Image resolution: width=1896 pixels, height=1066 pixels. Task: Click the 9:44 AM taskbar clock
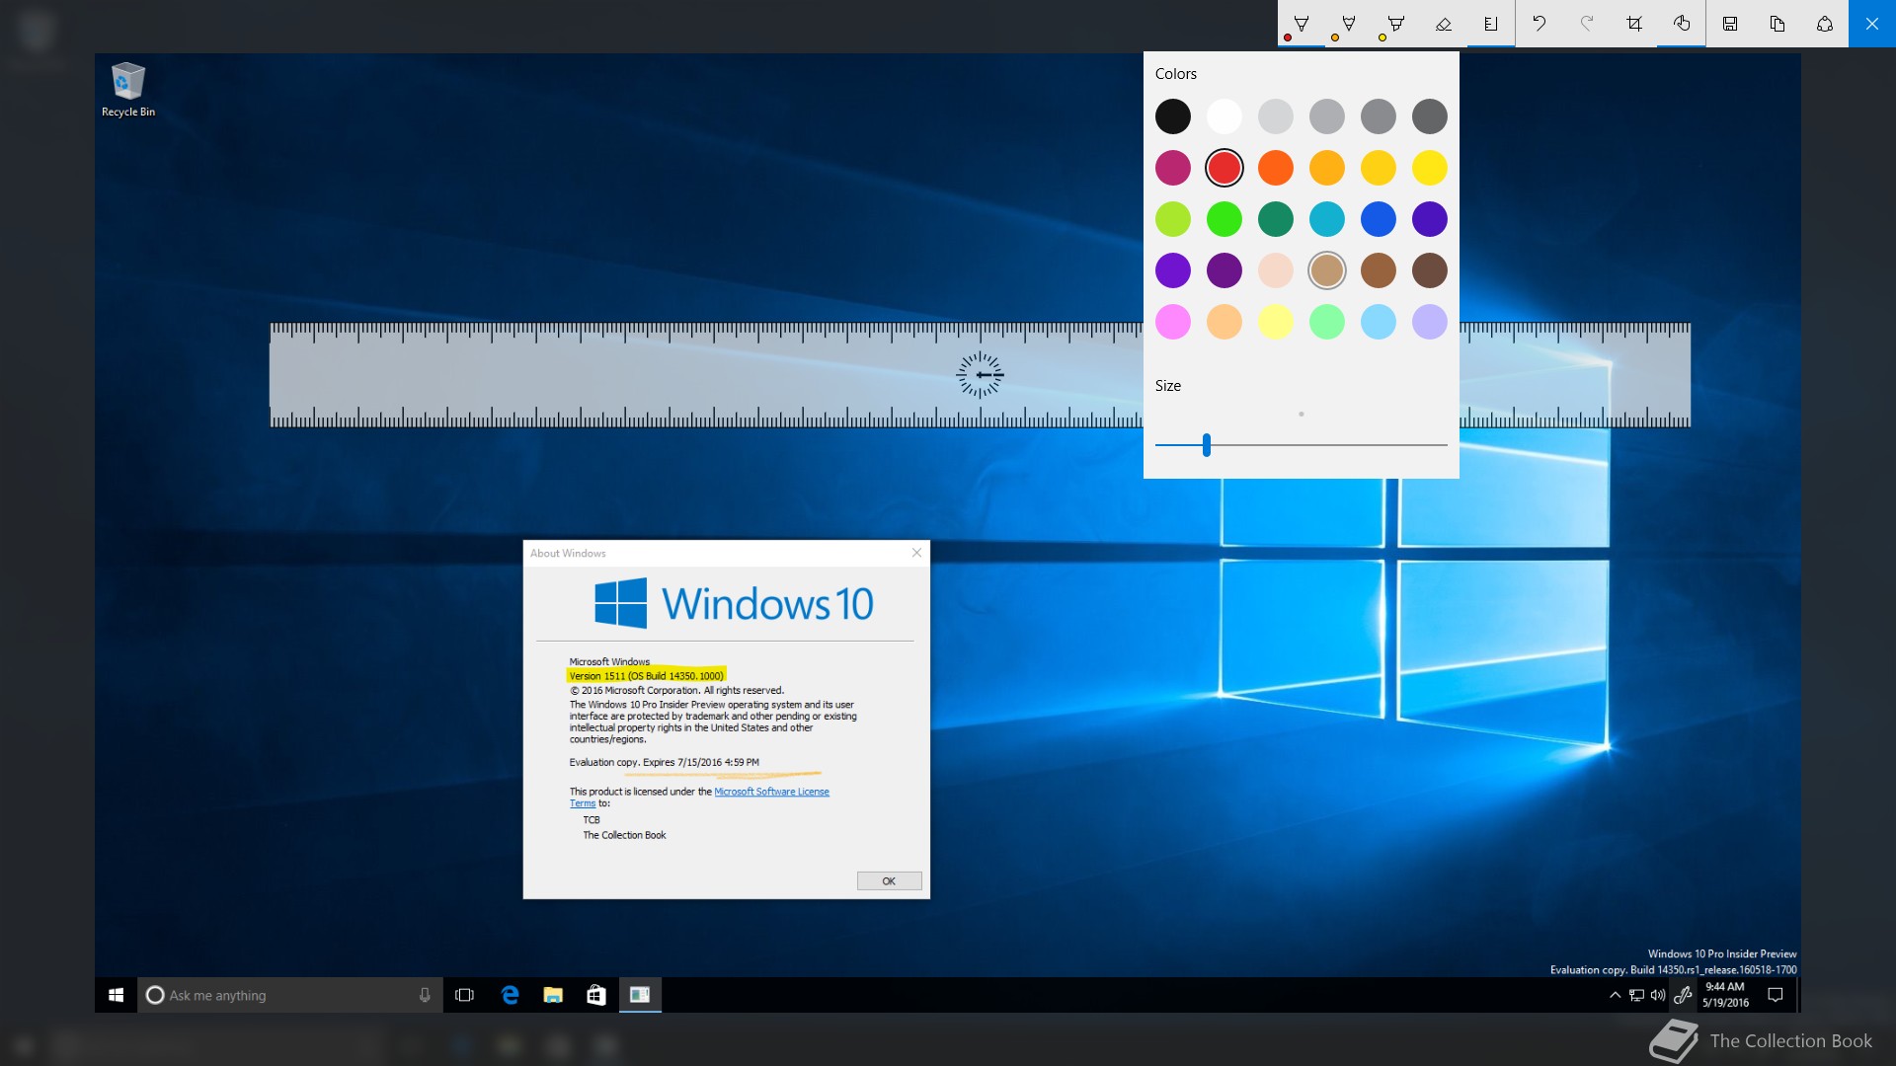(1725, 995)
